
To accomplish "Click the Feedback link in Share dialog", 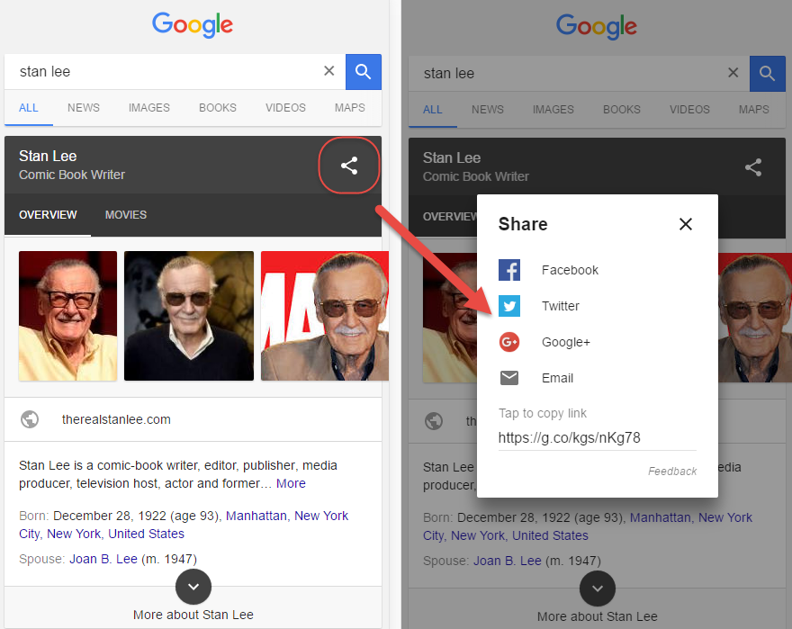I will tap(672, 472).
